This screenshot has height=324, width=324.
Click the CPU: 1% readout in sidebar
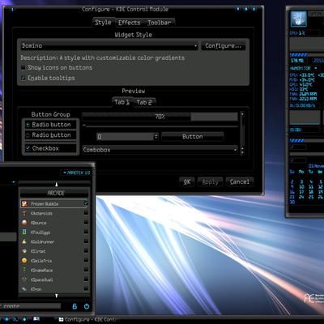point(297,33)
